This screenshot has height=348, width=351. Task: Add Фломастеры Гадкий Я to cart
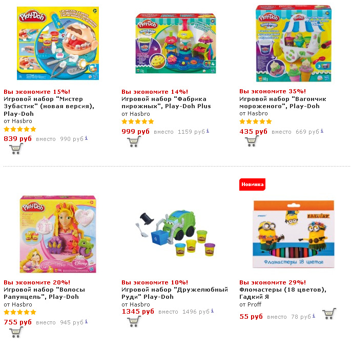click(x=329, y=314)
